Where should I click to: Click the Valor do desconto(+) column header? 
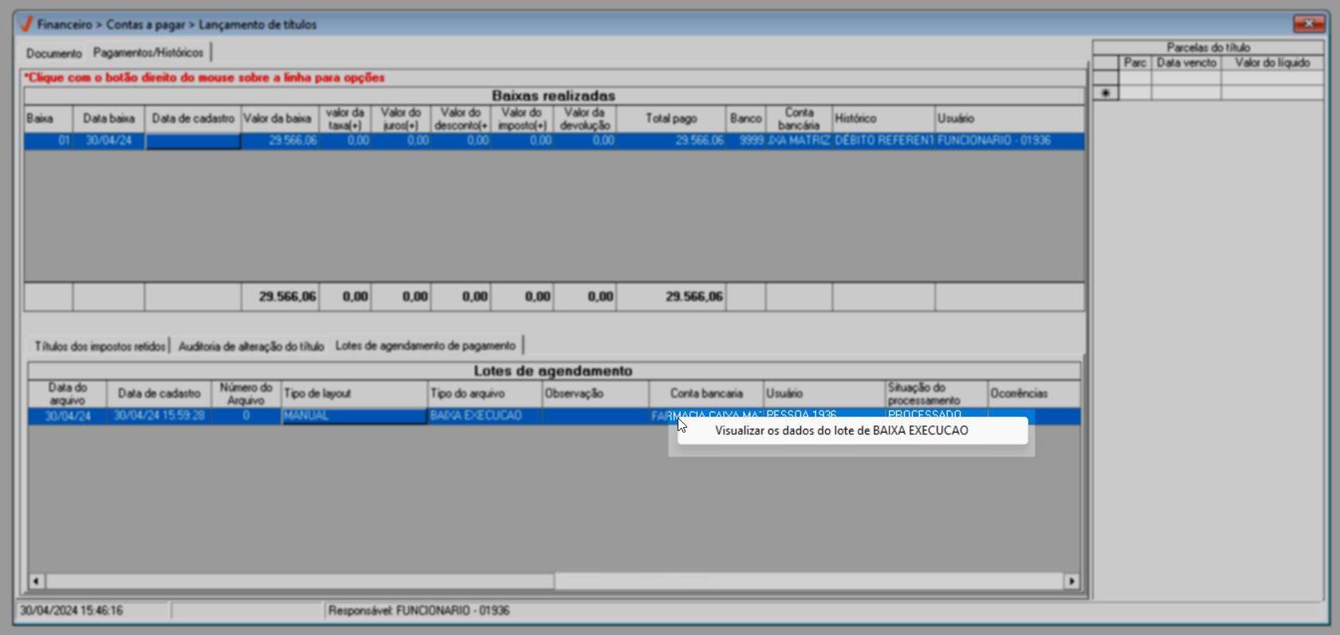[x=461, y=119]
